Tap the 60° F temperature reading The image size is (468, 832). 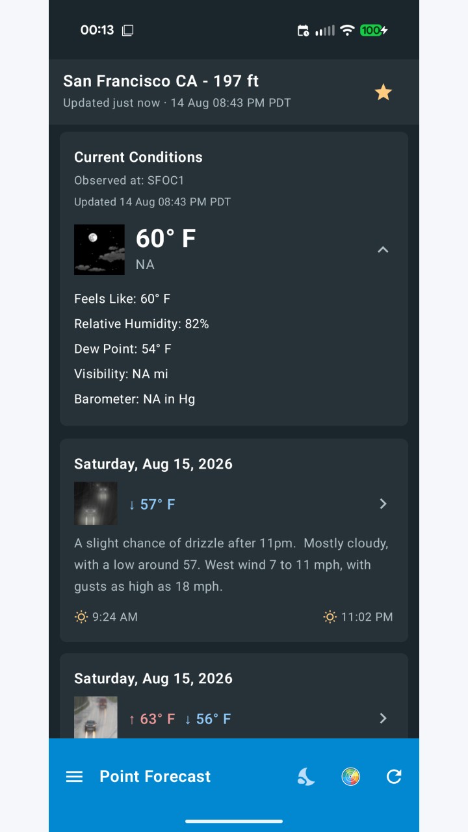pos(166,239)
